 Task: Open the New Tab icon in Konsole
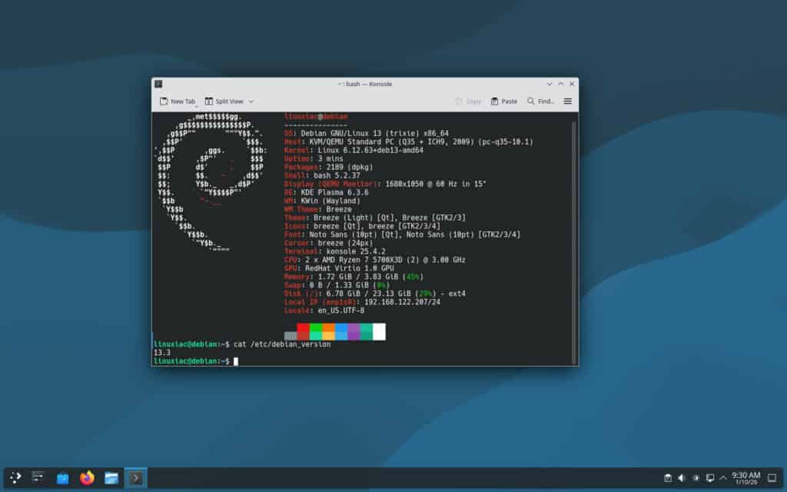point(164,100)
